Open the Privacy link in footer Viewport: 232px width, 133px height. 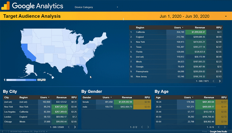[x=205, y=132]
